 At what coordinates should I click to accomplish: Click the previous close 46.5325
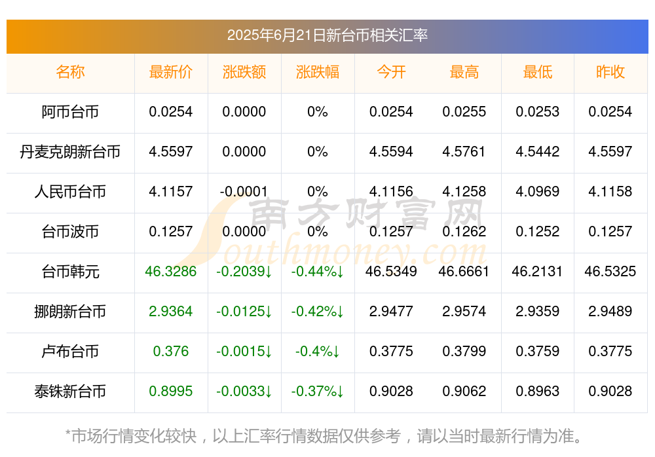(x=610, y=272)
